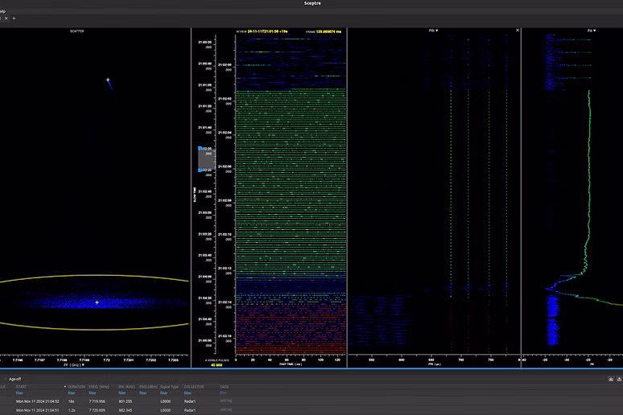Click the filter field under RSSI column
This screenshot has height=415, width=623.
[x=143, y=393]
